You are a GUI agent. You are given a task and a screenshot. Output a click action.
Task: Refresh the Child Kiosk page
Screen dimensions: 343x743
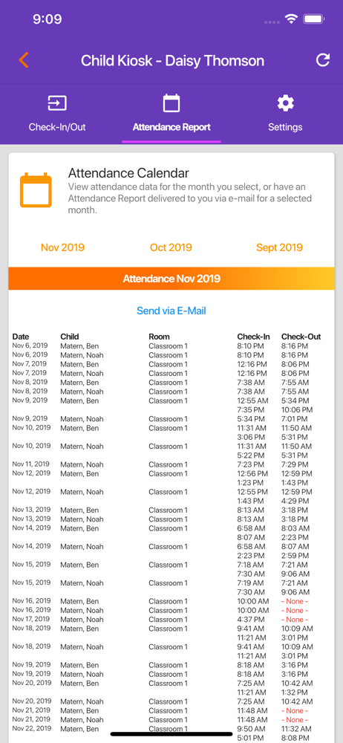click(x=323, y=60)
